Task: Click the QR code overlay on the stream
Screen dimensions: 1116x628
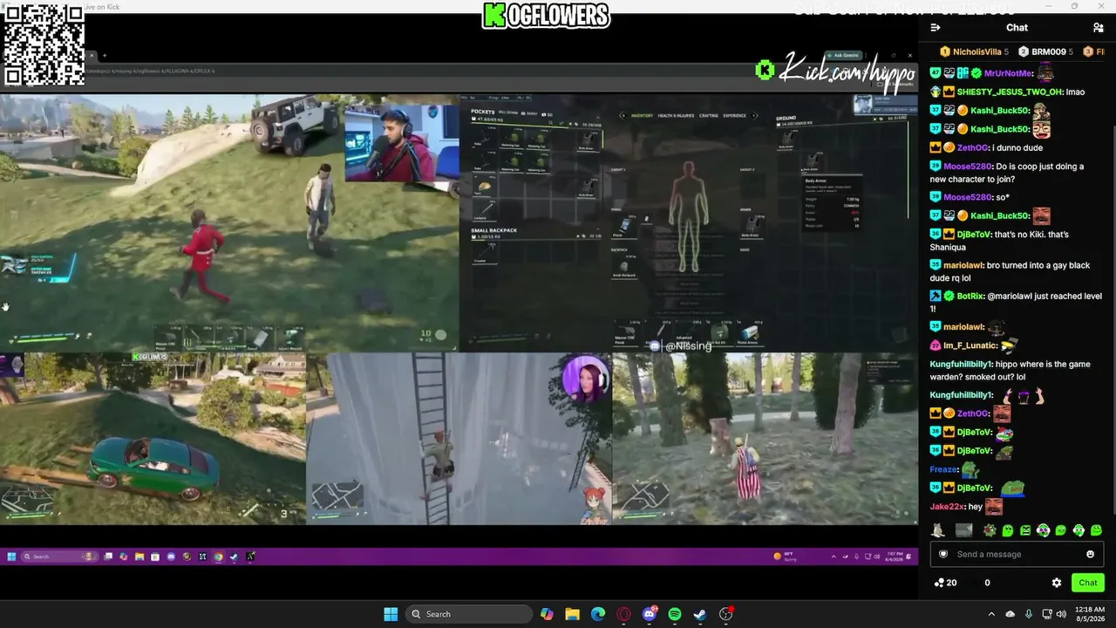Action: click(x=44, y=44)
